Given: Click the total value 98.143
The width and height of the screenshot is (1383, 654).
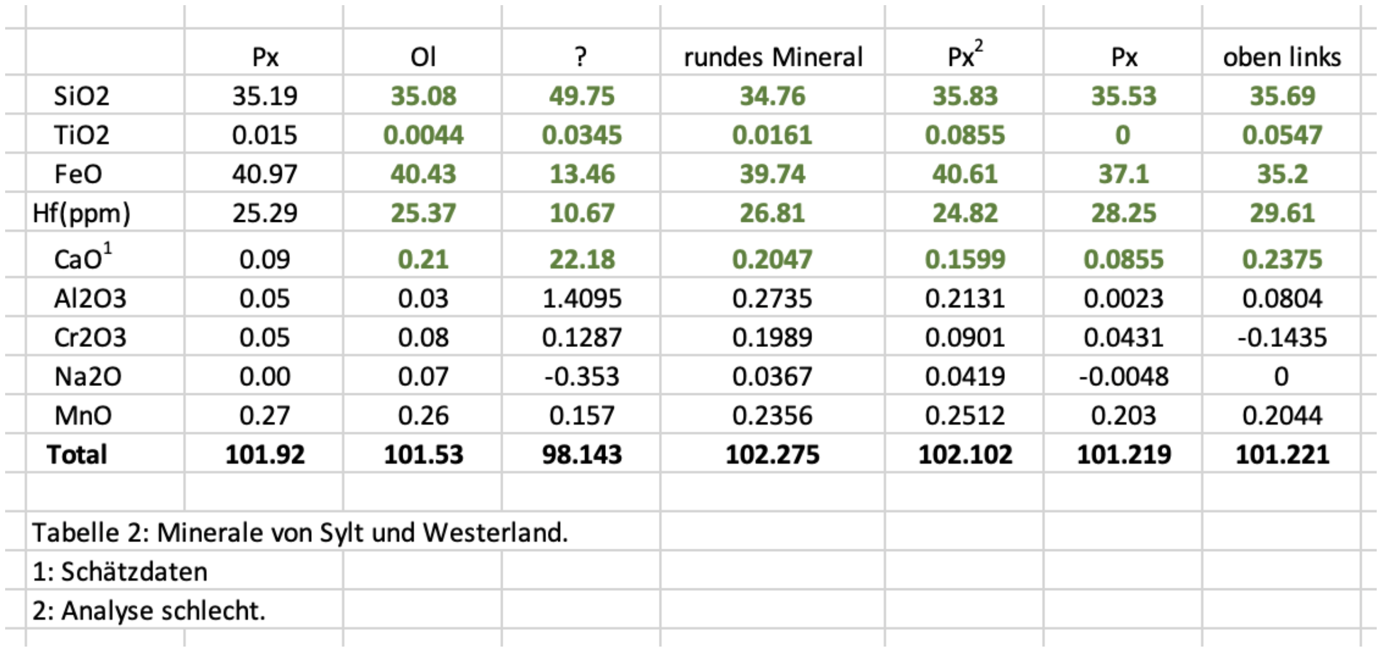Looking at the screenshot, I should coord(582,454).
